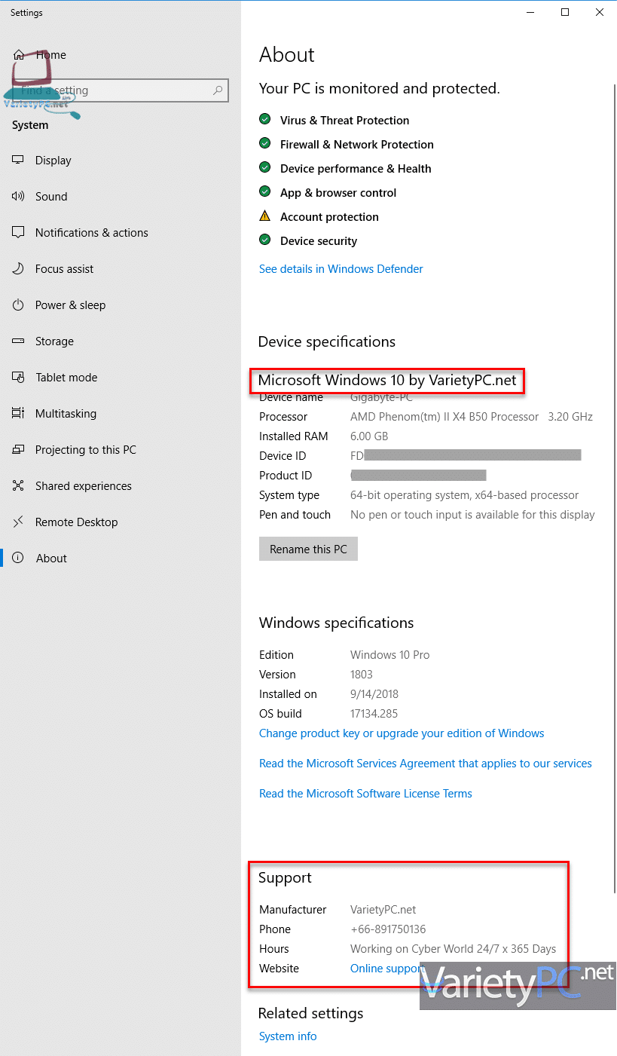Open the Sound settings page
The height and width of the screenshot is (1056, 617).
coord(121,197)
